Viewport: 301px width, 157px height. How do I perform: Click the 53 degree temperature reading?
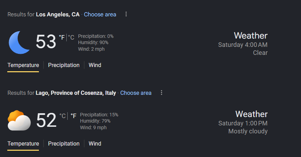pos(46,42)
